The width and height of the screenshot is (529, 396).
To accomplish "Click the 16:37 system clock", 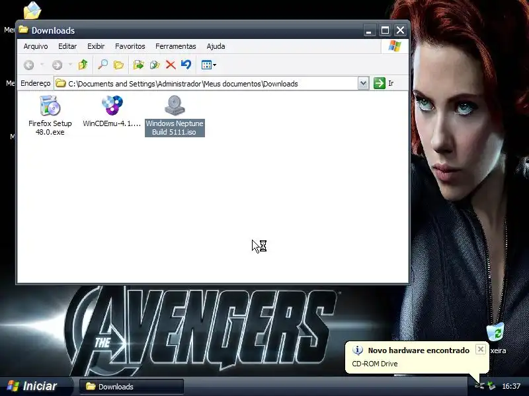I will (510, 386).
